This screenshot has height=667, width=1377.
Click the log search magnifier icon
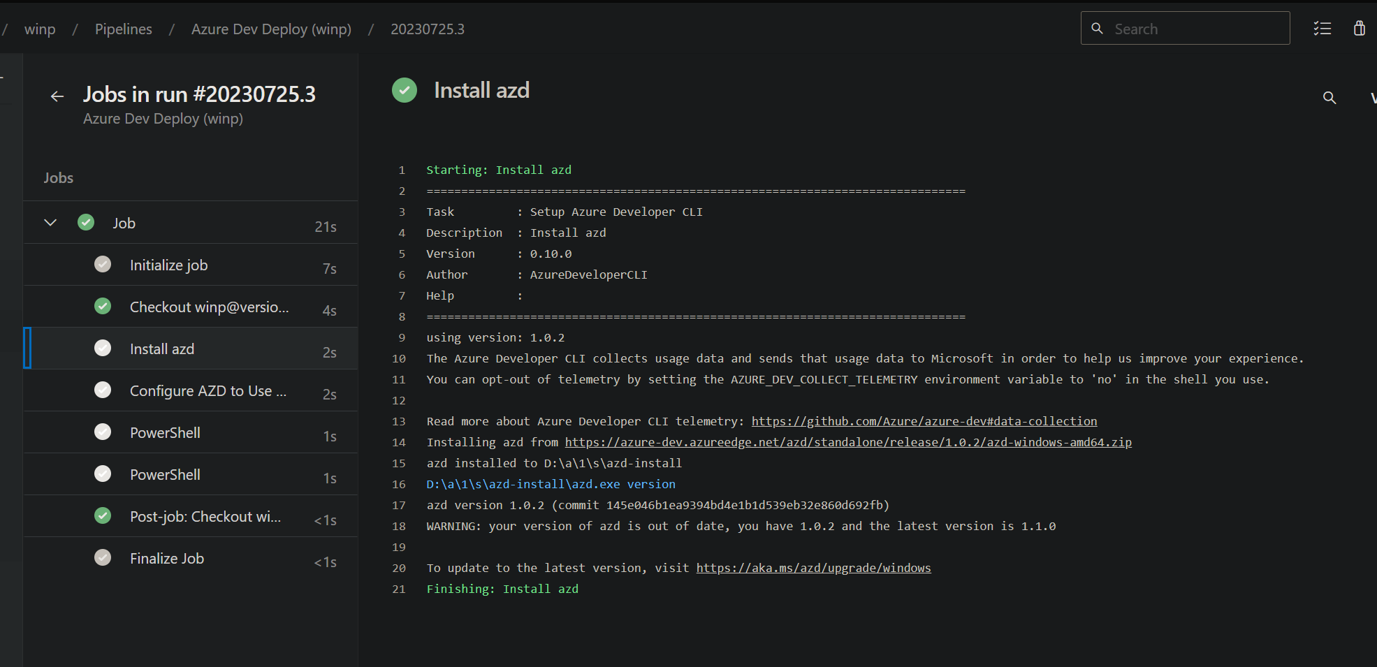tap(1329, 98)
